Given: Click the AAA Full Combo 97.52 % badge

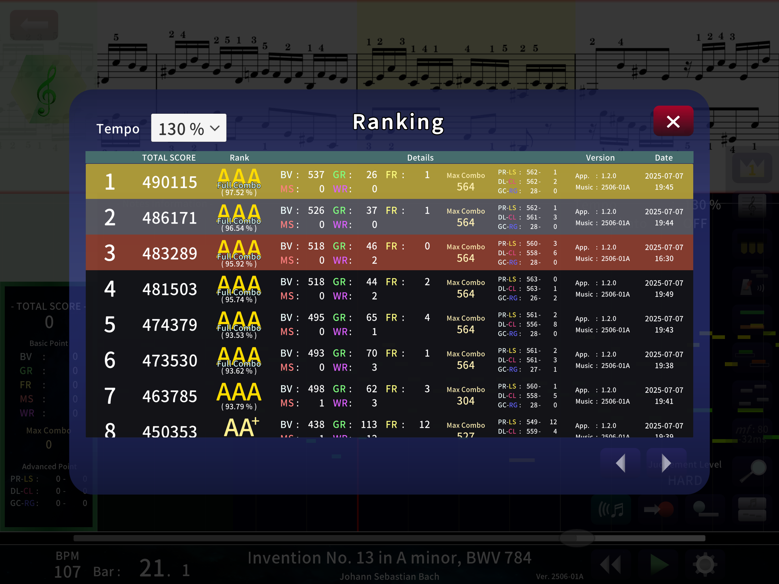Looking at the screenshot, I should pyautogui.click(x=239, y=182).
